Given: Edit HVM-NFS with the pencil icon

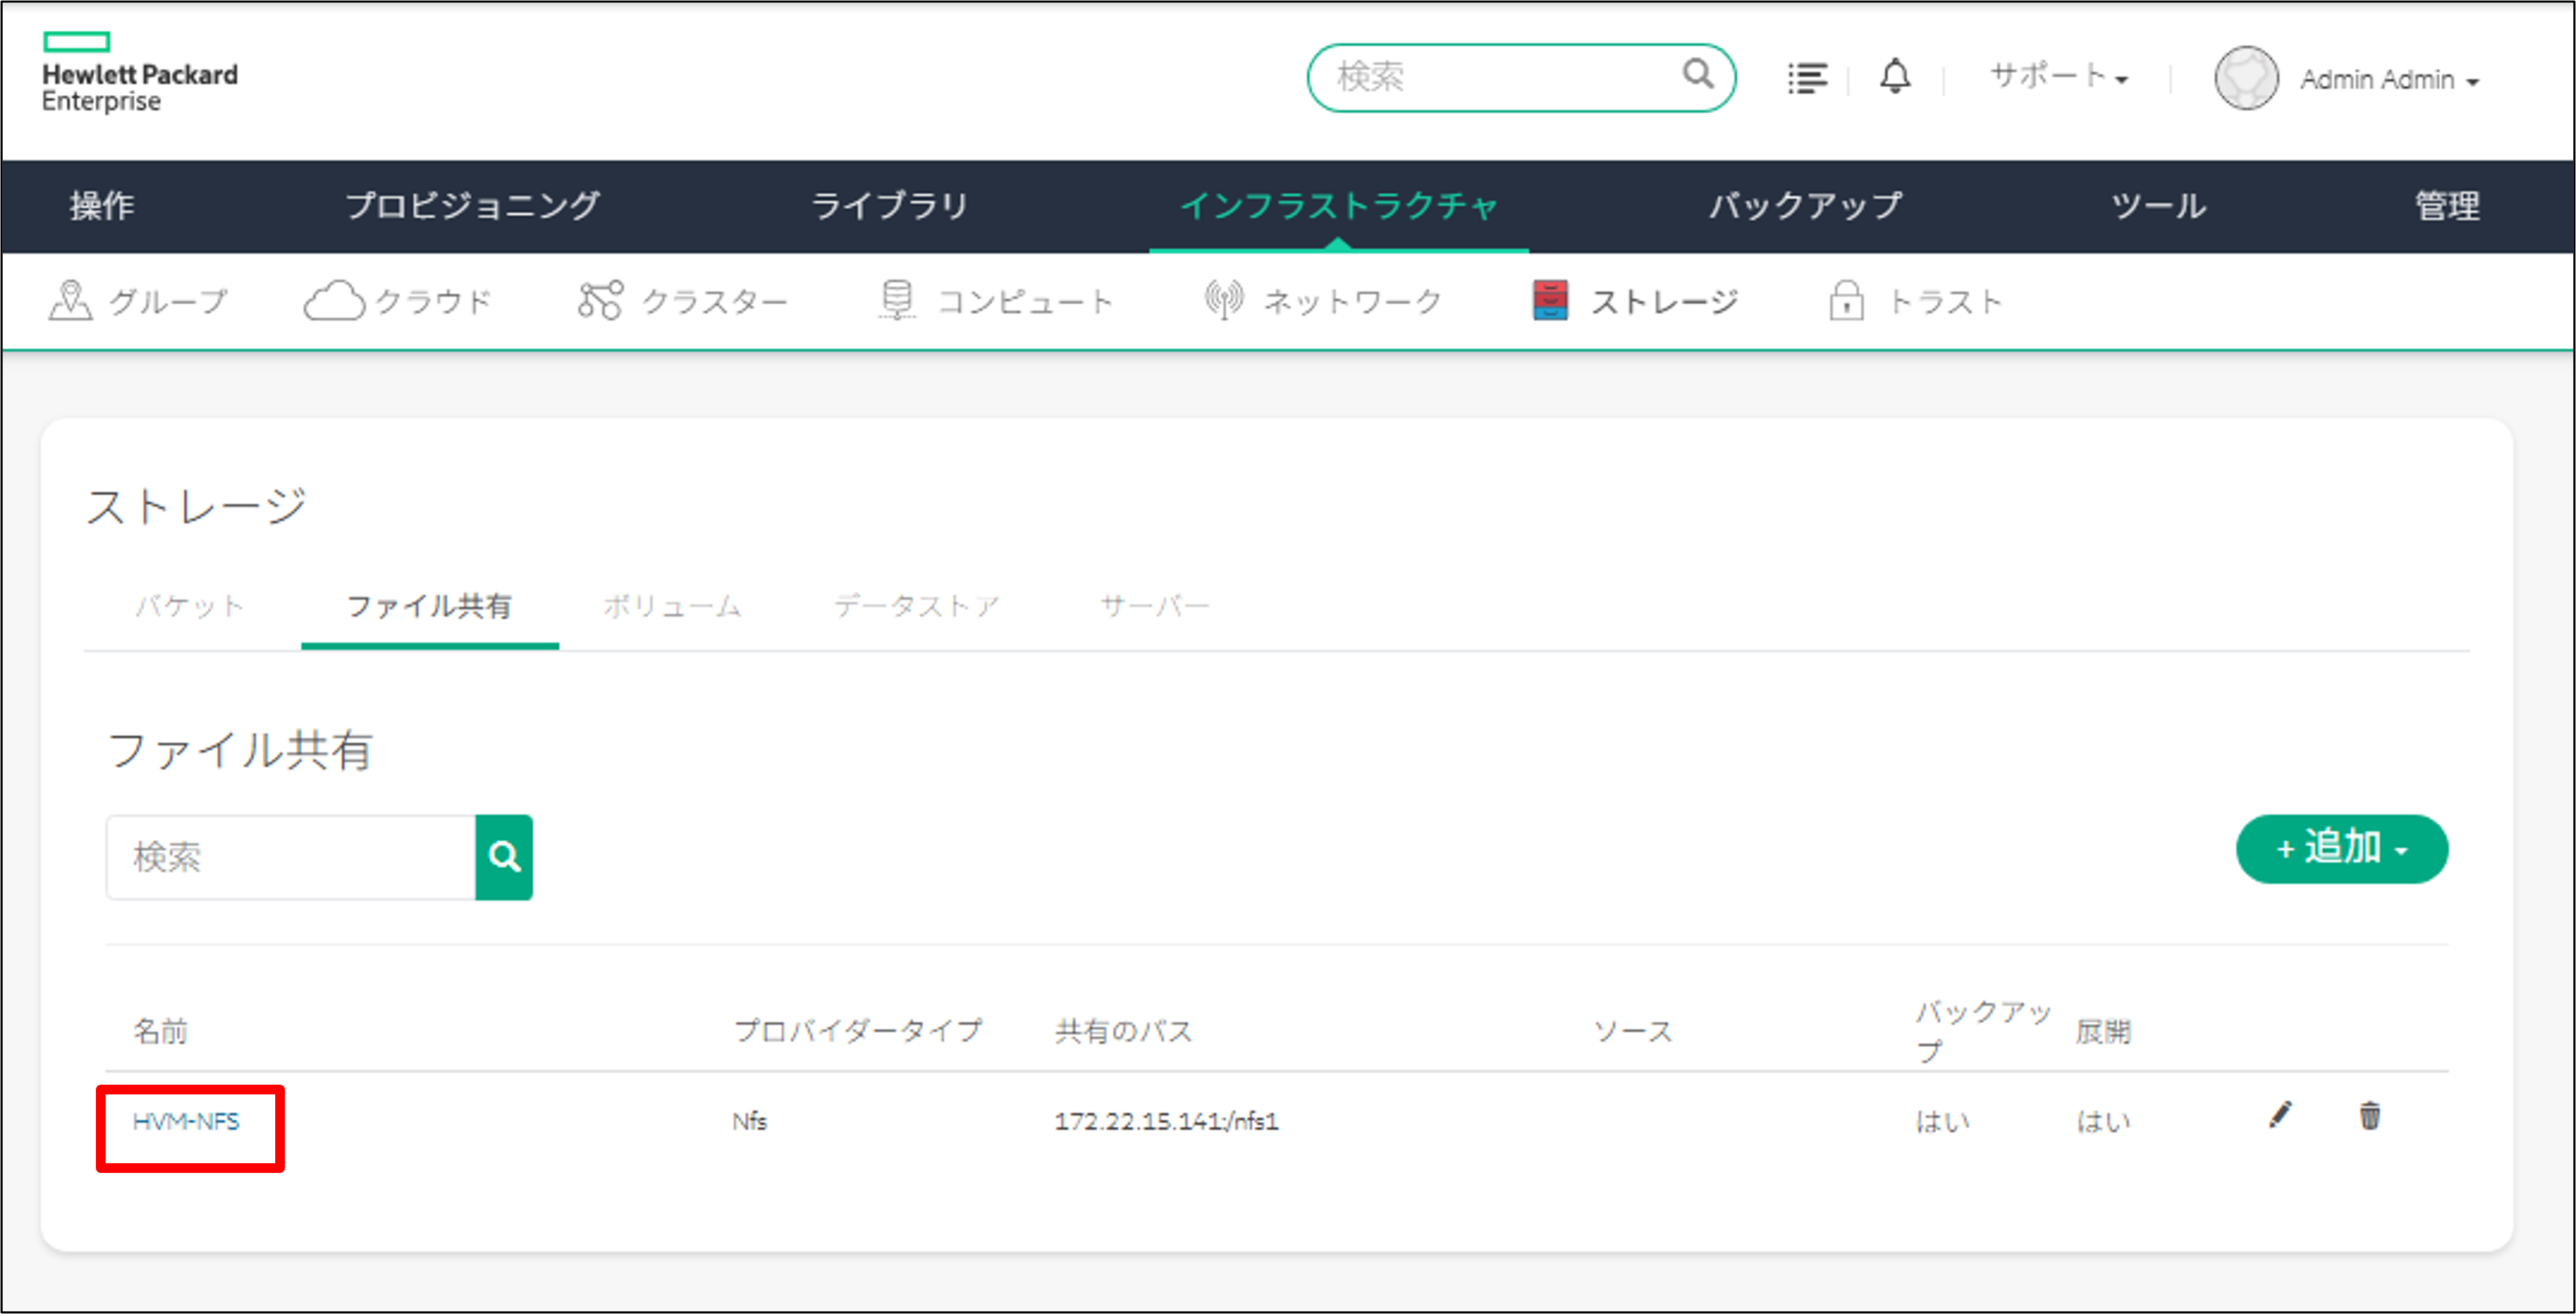Looking at the screenshot, I should tap(2281, 1116).
